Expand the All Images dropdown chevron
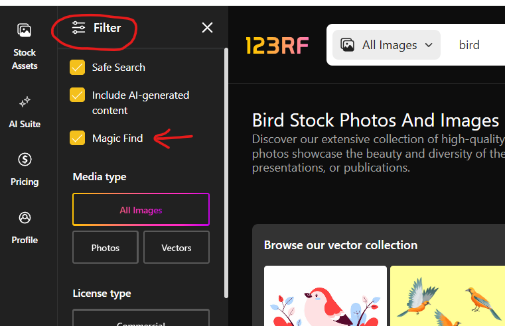 pos(429,45)
